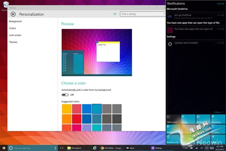Screen dimensions: 226x151
Task: Click the Cortana microphone icon
Action: (x=55, y=148)
